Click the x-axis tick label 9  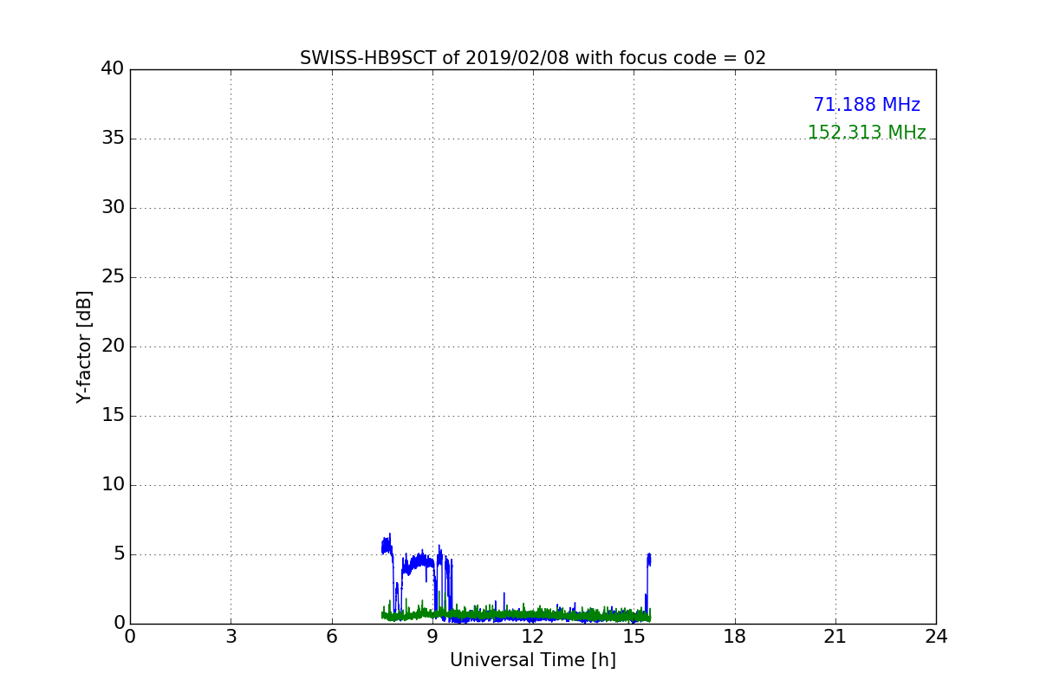pos(432,636)
